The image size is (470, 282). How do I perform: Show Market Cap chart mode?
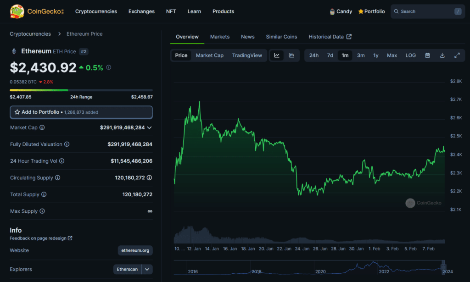point(209,55)
